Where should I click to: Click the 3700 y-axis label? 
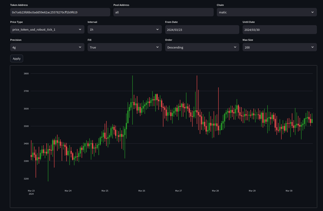click(x=26, y=91)
